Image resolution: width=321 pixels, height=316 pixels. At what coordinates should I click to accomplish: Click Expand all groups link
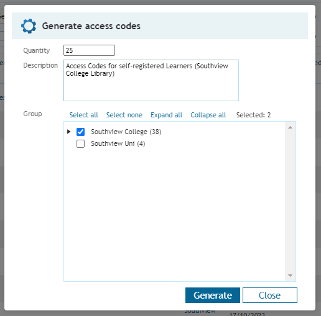point(166,115)
